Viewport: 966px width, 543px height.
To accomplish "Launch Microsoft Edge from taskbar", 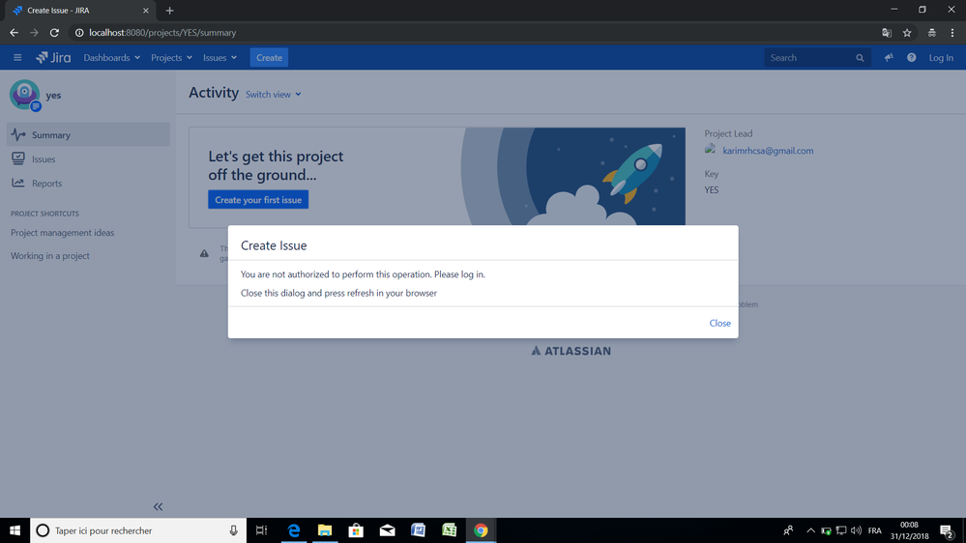I will coord(294,530).
